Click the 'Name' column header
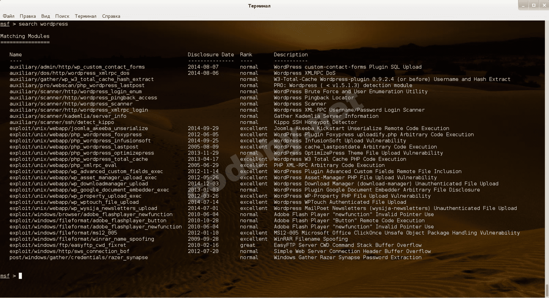 [x=15, y=55]
